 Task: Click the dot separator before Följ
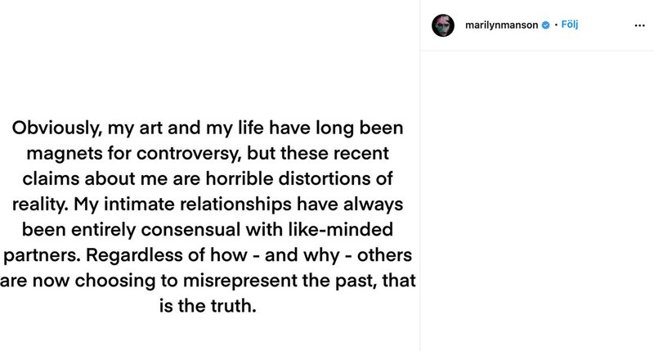[556, 25]
